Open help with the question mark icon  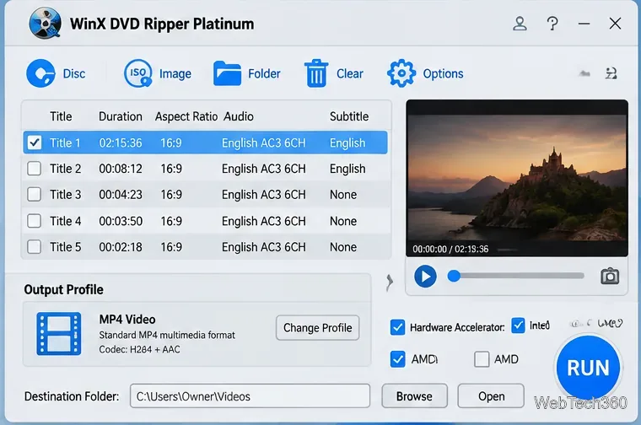(552, 24)
